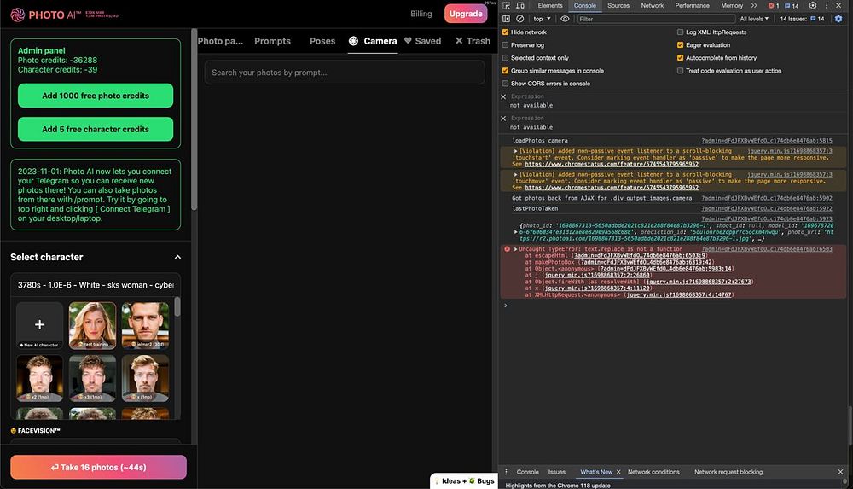Open the 3780s character model dropdown
This screenshot has width=853, height=489.
coord(96,285)
